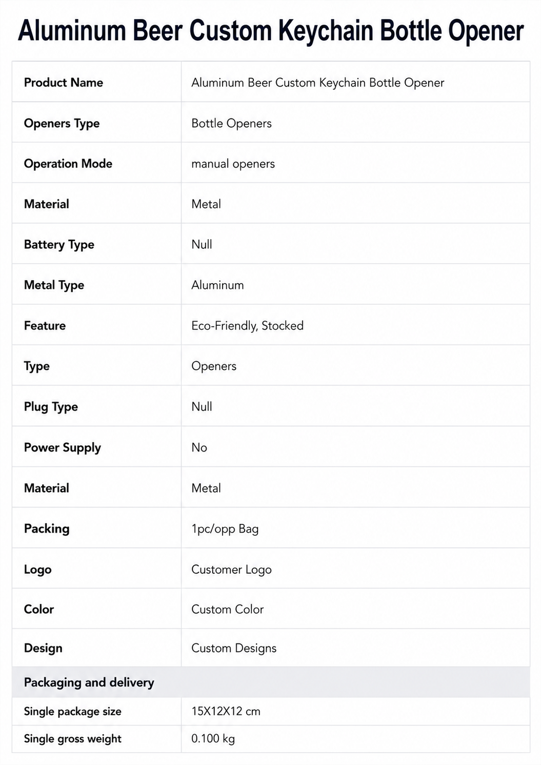Select the Custom Designs value
This screenshot has height=765, width=541.
coord(234,649)
